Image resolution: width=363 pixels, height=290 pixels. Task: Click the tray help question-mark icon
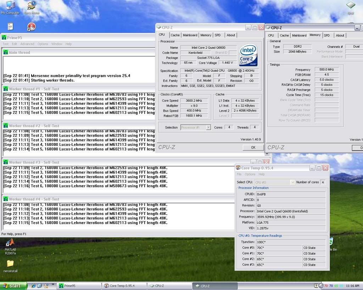click(x=316, y=286)
